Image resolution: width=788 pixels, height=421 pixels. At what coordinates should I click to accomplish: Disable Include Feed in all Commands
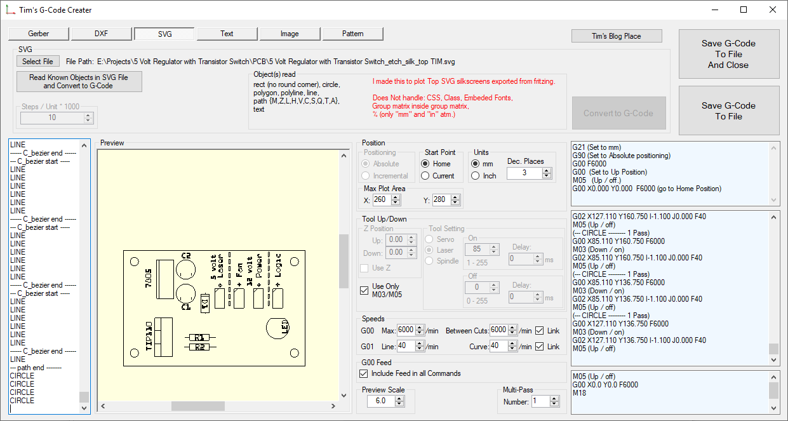click(x=364, y=373)
